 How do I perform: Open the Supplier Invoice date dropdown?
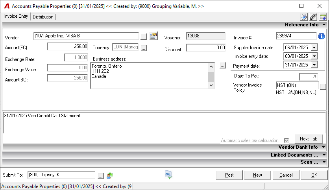[x=314, y=48]
